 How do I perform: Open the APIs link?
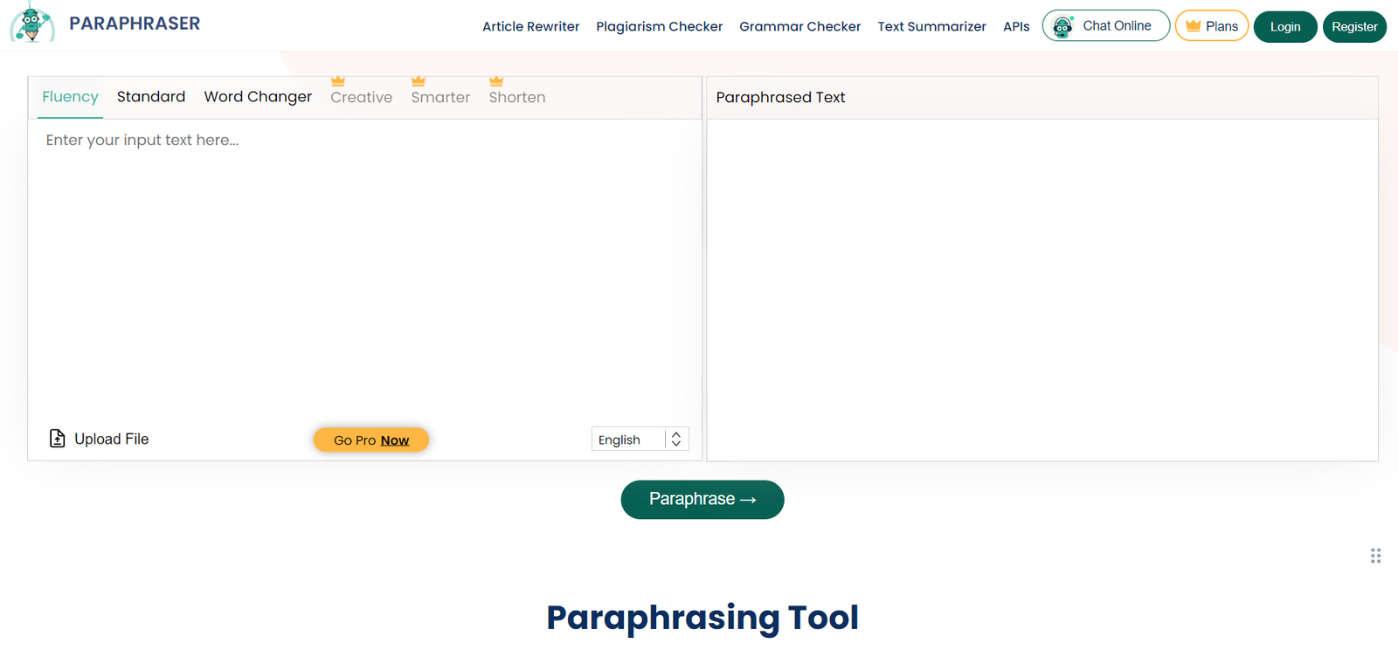pos(1016,27)
